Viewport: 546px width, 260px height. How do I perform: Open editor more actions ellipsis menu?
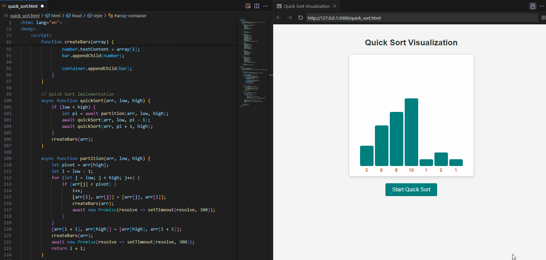266,6
